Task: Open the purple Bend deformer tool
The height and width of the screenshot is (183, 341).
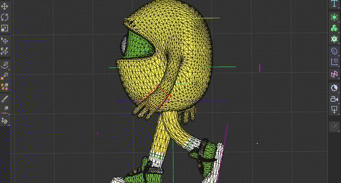Action: [x=334, y=51]
